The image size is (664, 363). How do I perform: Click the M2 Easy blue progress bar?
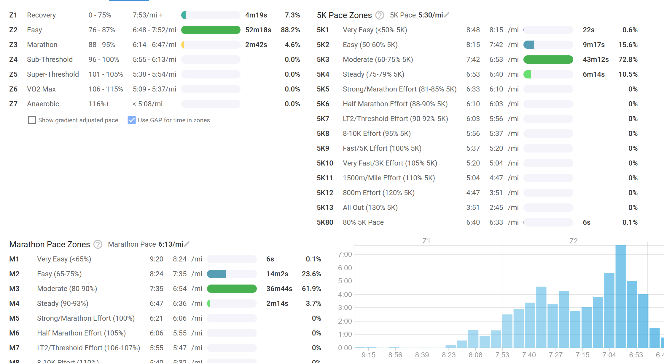tap(216, 274)
